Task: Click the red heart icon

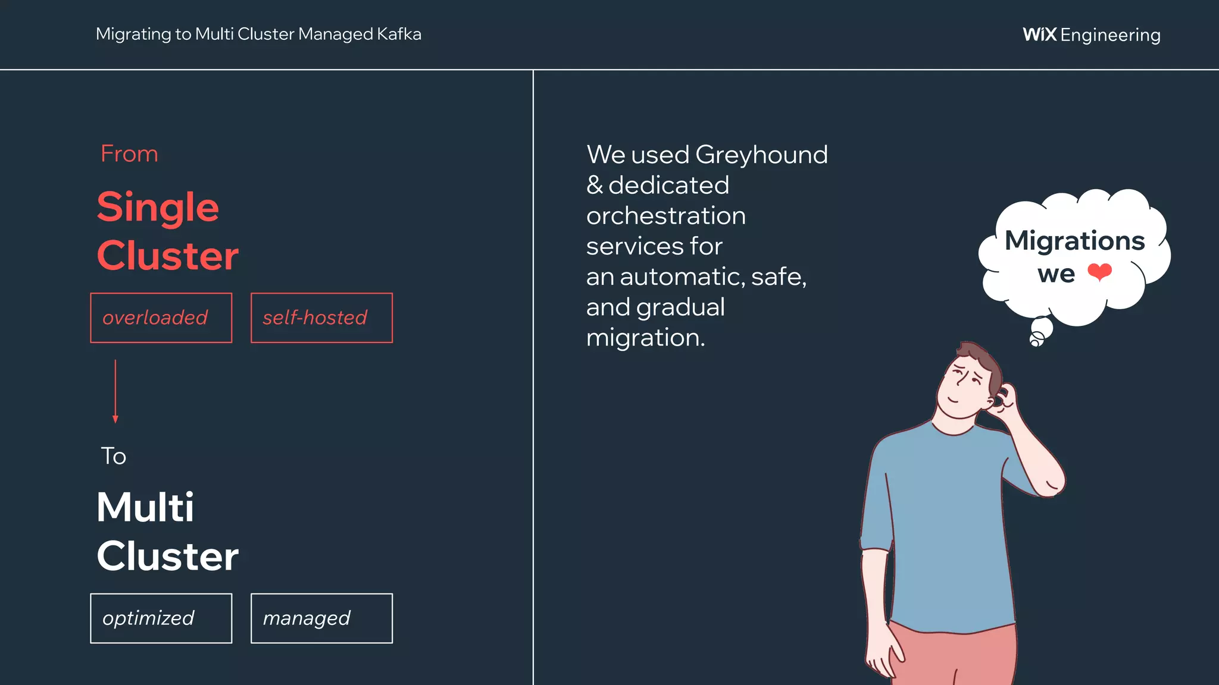Action: pyautogui.click(x=1099, y=272)
